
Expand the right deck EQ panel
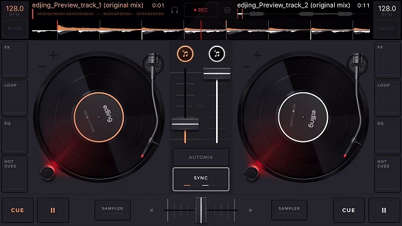(387, 136)
